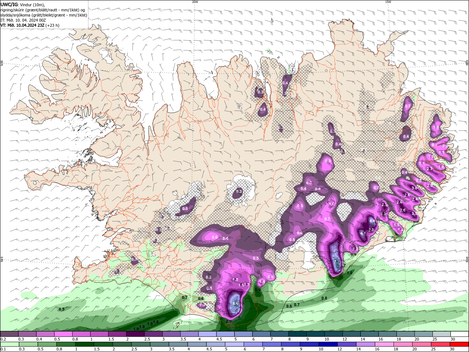Click the "VT: Mið. 10.04.2024 23Z (+23 h)" line
The image size is (469, 352).
(30, 25)
